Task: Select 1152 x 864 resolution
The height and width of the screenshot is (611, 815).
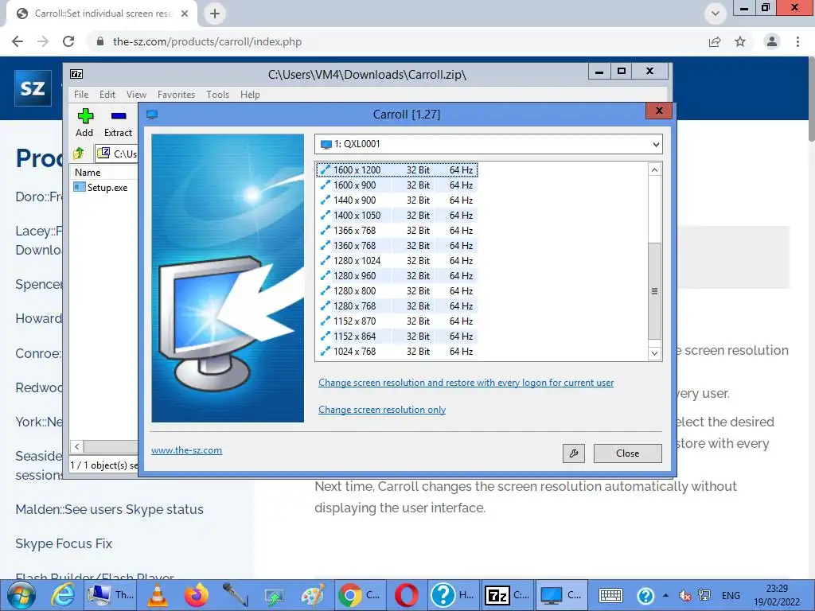Action: (396, 336)
